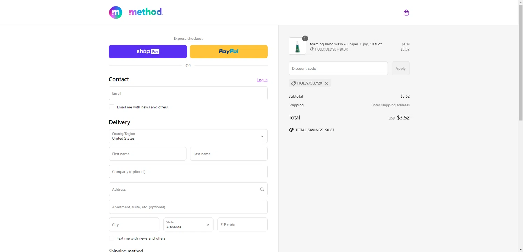Click the total savings tag icon
This screenshot has height=252, width=523.
[291, 130]
